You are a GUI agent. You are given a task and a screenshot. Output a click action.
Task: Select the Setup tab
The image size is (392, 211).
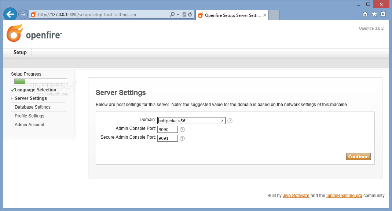point(20,52)
